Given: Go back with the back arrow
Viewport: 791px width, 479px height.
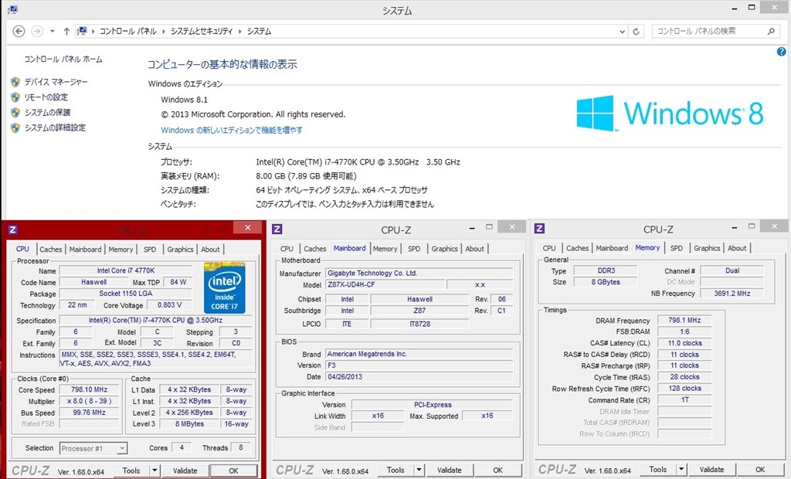Looking at the screenshot, I should tap(19, 32).
